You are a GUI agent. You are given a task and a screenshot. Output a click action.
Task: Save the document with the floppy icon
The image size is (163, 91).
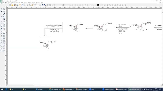(15, 5)
